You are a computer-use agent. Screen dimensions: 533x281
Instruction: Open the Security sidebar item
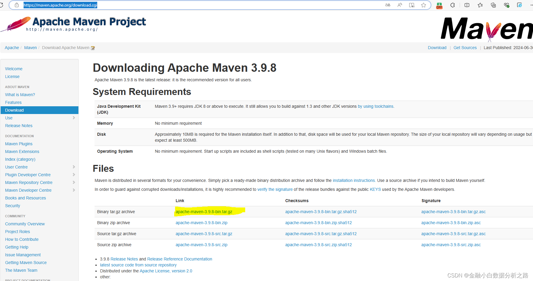click(13, 206)
